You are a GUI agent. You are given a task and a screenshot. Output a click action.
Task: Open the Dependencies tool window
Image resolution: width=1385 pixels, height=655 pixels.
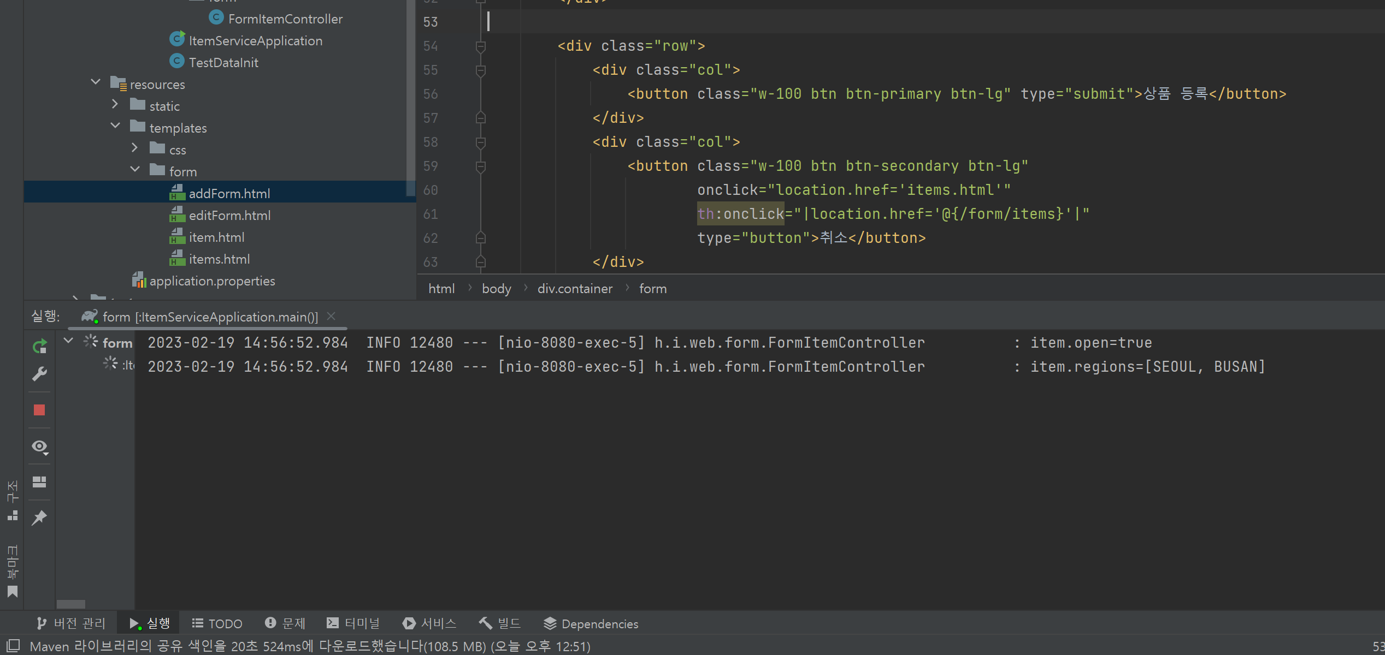click(x=591, y=623)
